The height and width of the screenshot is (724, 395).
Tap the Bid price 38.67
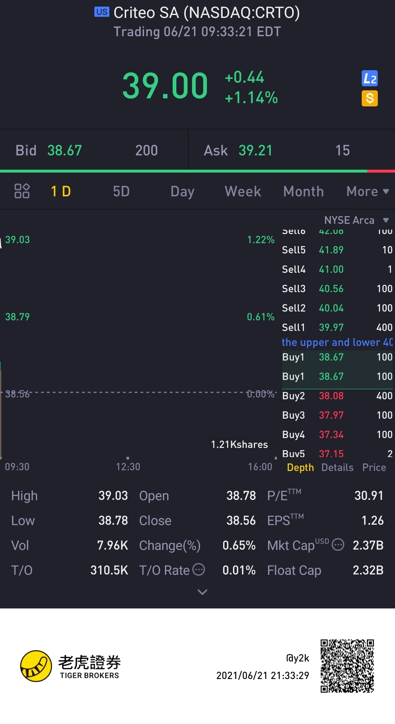65,150
